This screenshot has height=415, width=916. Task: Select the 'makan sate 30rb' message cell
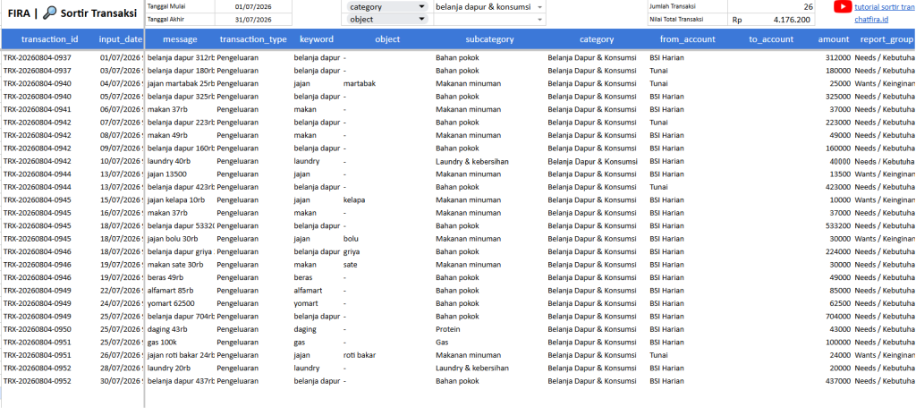click(x=181, y=264)
